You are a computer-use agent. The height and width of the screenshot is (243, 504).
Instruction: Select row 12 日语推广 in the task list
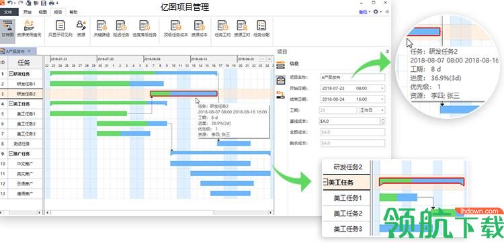[22, 184]
